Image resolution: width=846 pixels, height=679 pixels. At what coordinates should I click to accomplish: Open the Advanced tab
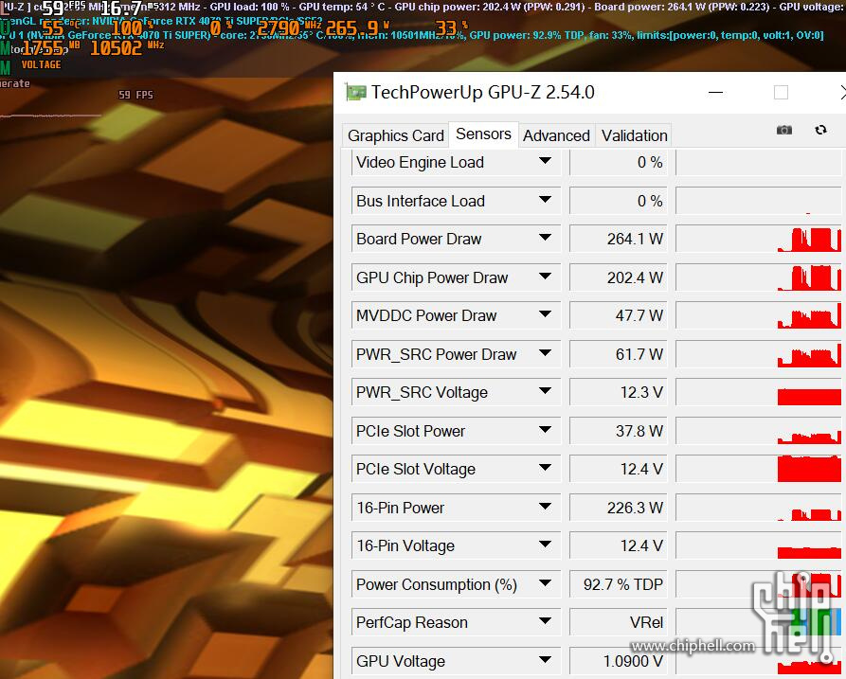(556, 135)
